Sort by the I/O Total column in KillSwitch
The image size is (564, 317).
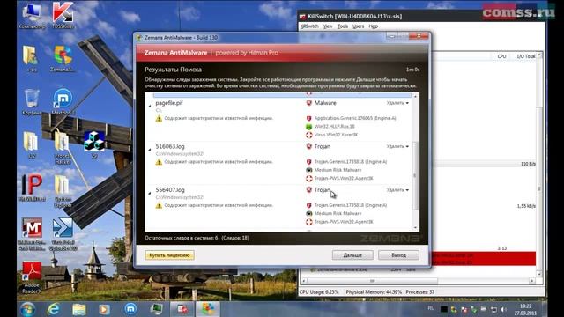pos(525,56)
